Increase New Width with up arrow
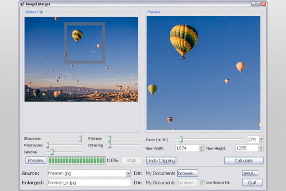 pos(201,146)
